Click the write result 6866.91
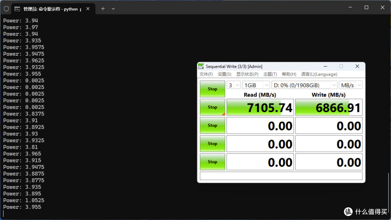The image size is (391, 220). coord(329,107)
